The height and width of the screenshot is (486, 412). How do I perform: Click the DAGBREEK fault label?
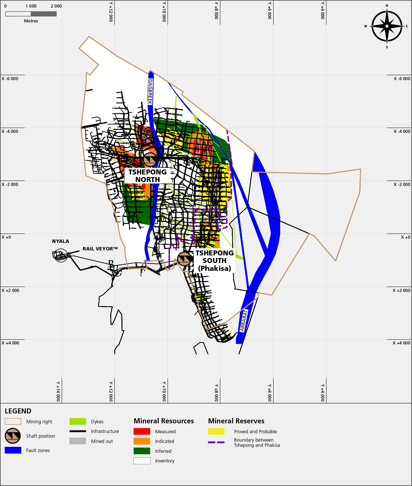click(x=150, y=92)
